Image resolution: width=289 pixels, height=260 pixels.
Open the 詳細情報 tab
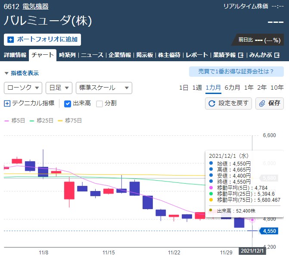click(x=15, y=55)
